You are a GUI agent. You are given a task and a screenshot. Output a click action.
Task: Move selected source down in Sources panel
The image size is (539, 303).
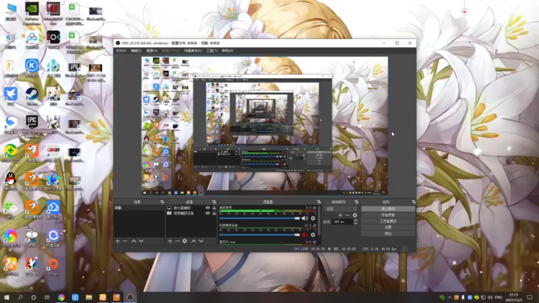click(201, 241)
